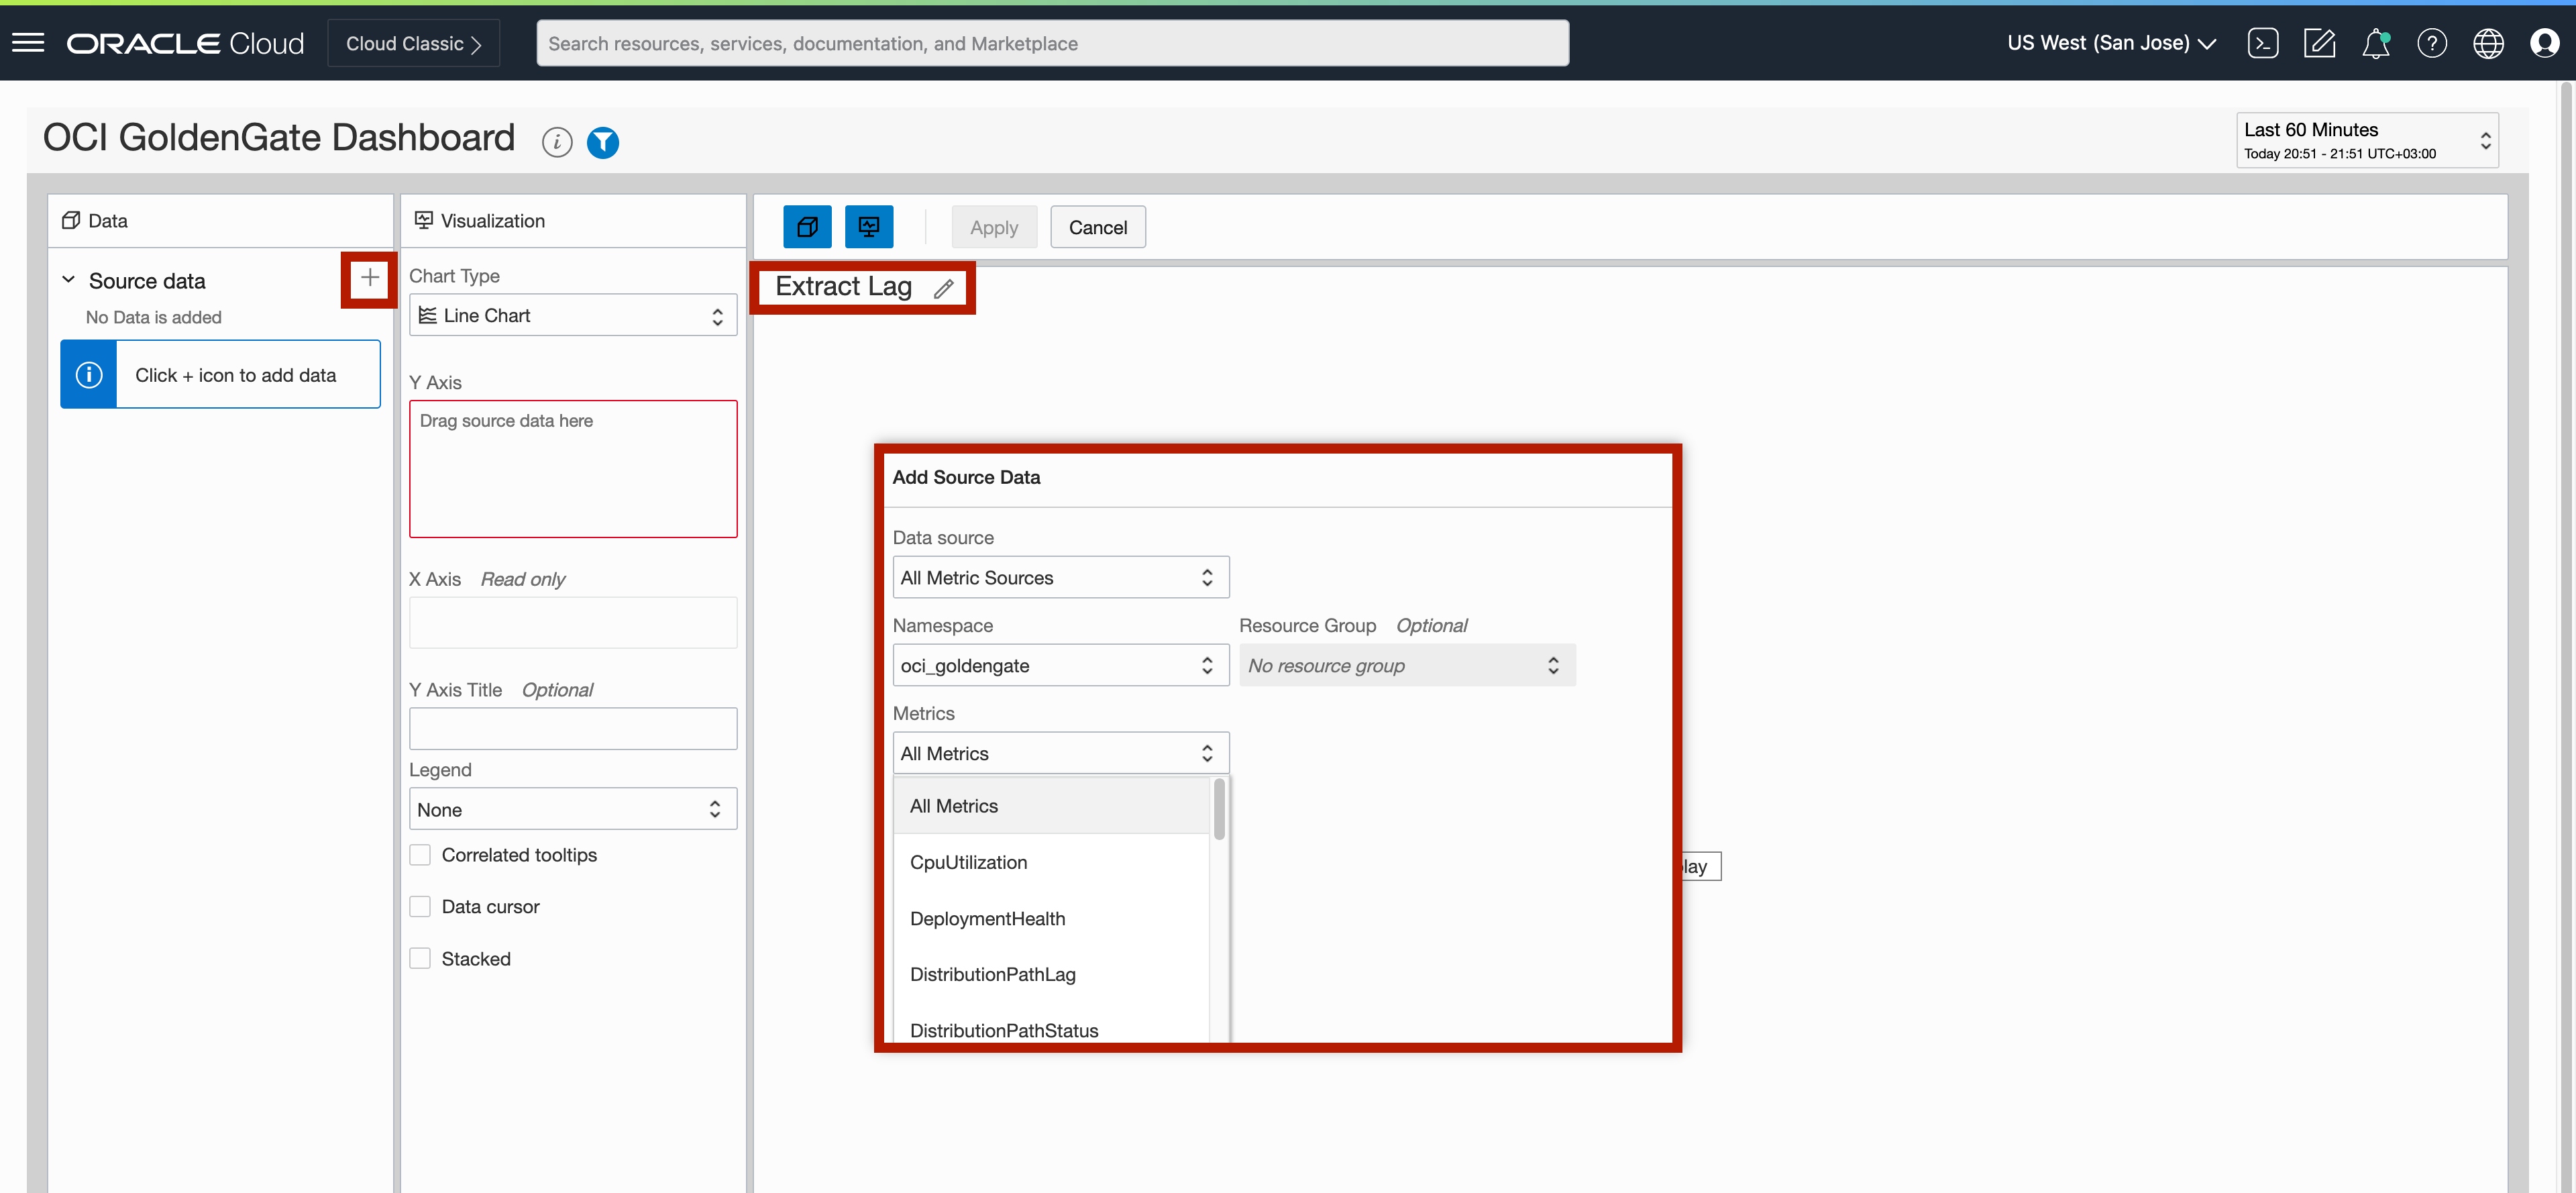Open the Chart Type Line Chart dropdown

(573, 316)
